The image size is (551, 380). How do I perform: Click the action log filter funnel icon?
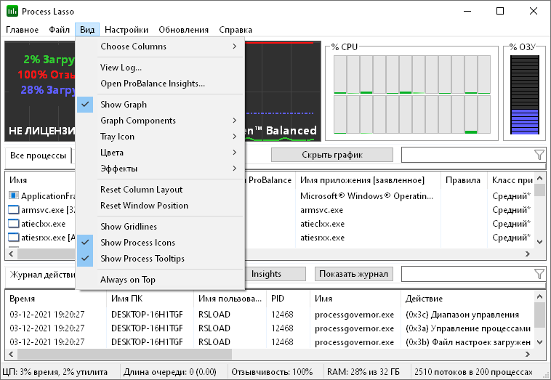coord(539,274)
